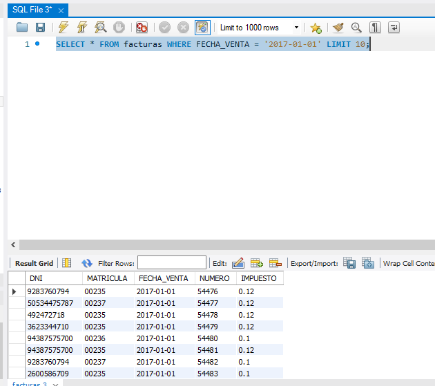The image size is (435, 386).
Task: Import records from file icon
Action: (x=368, y=262)
